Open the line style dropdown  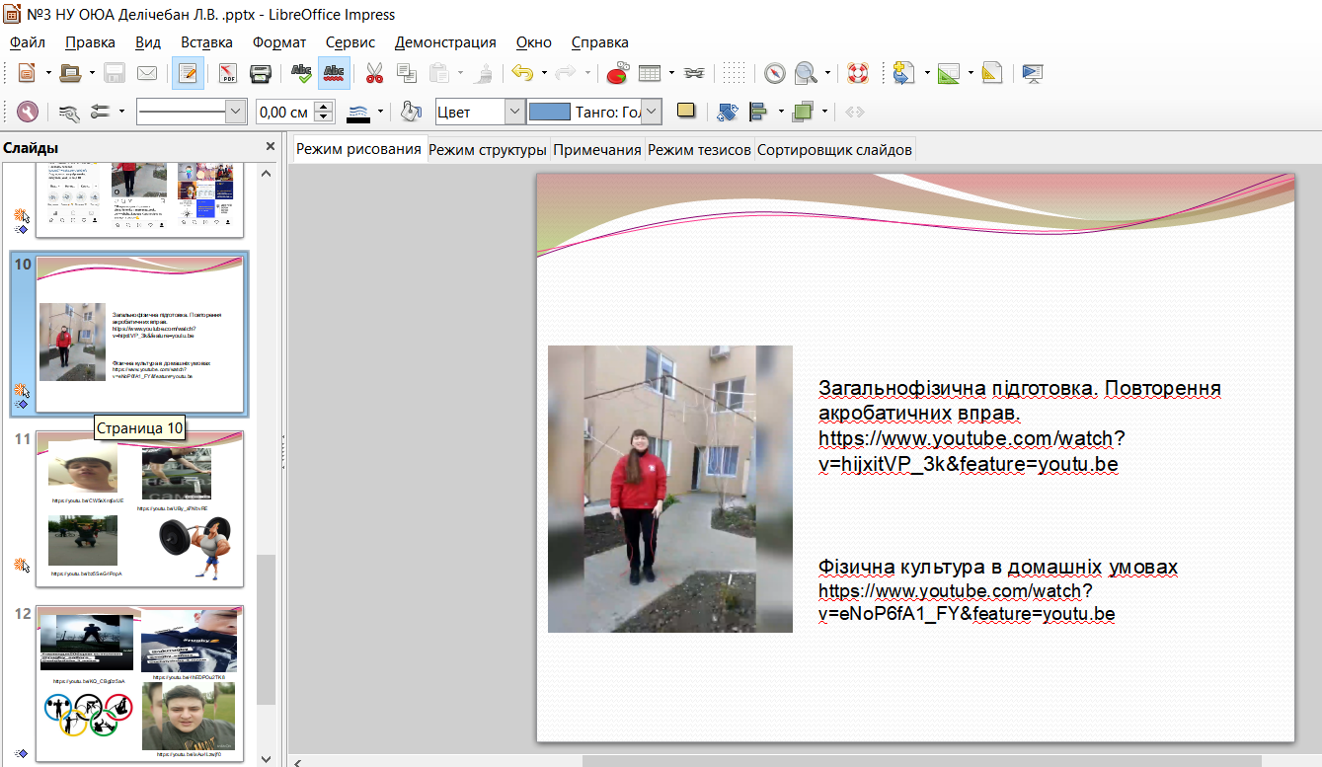tap(235, 113)
